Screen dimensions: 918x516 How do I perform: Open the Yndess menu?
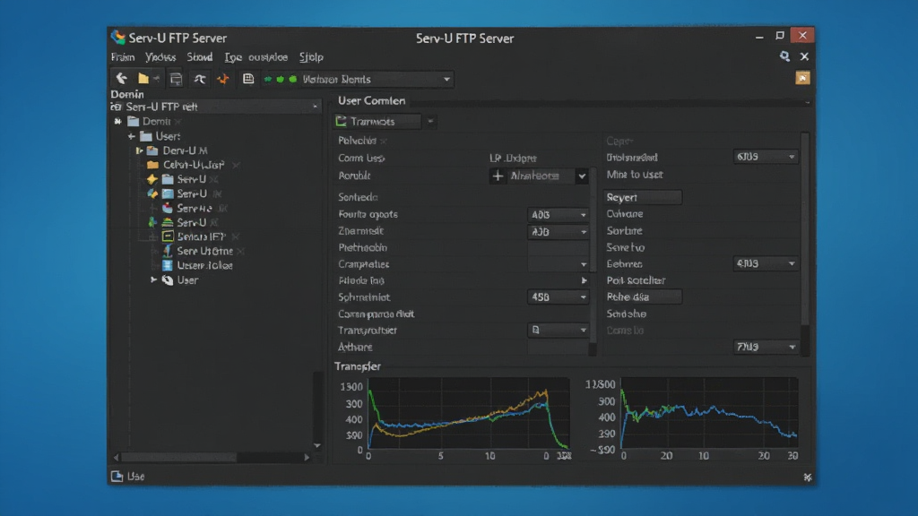pos(160,57)
